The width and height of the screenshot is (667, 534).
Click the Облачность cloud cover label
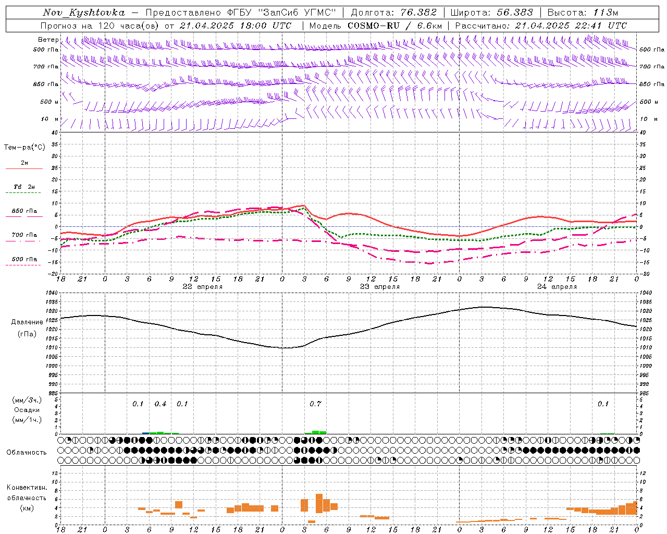27,452
